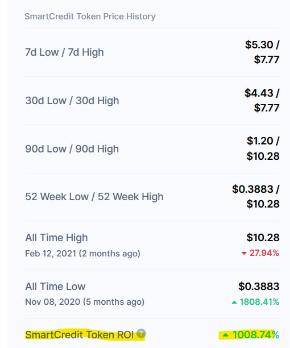Click the 7d Low / 7d High label

[x=64, y=52]
